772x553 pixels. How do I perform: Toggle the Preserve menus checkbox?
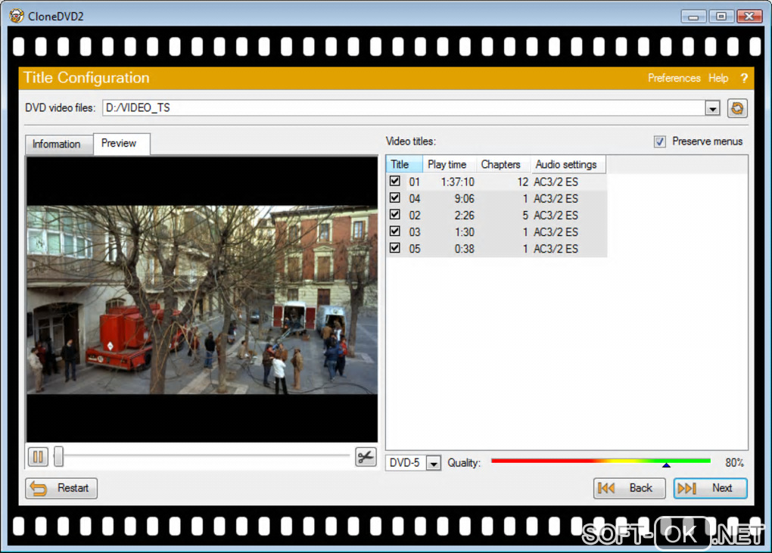point(660,141)
